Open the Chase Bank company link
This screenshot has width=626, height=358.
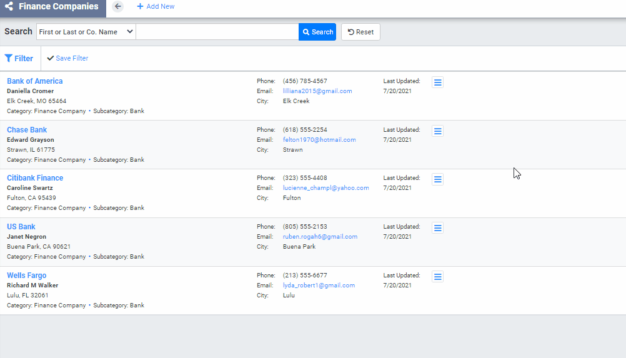[x=27, y=130]
